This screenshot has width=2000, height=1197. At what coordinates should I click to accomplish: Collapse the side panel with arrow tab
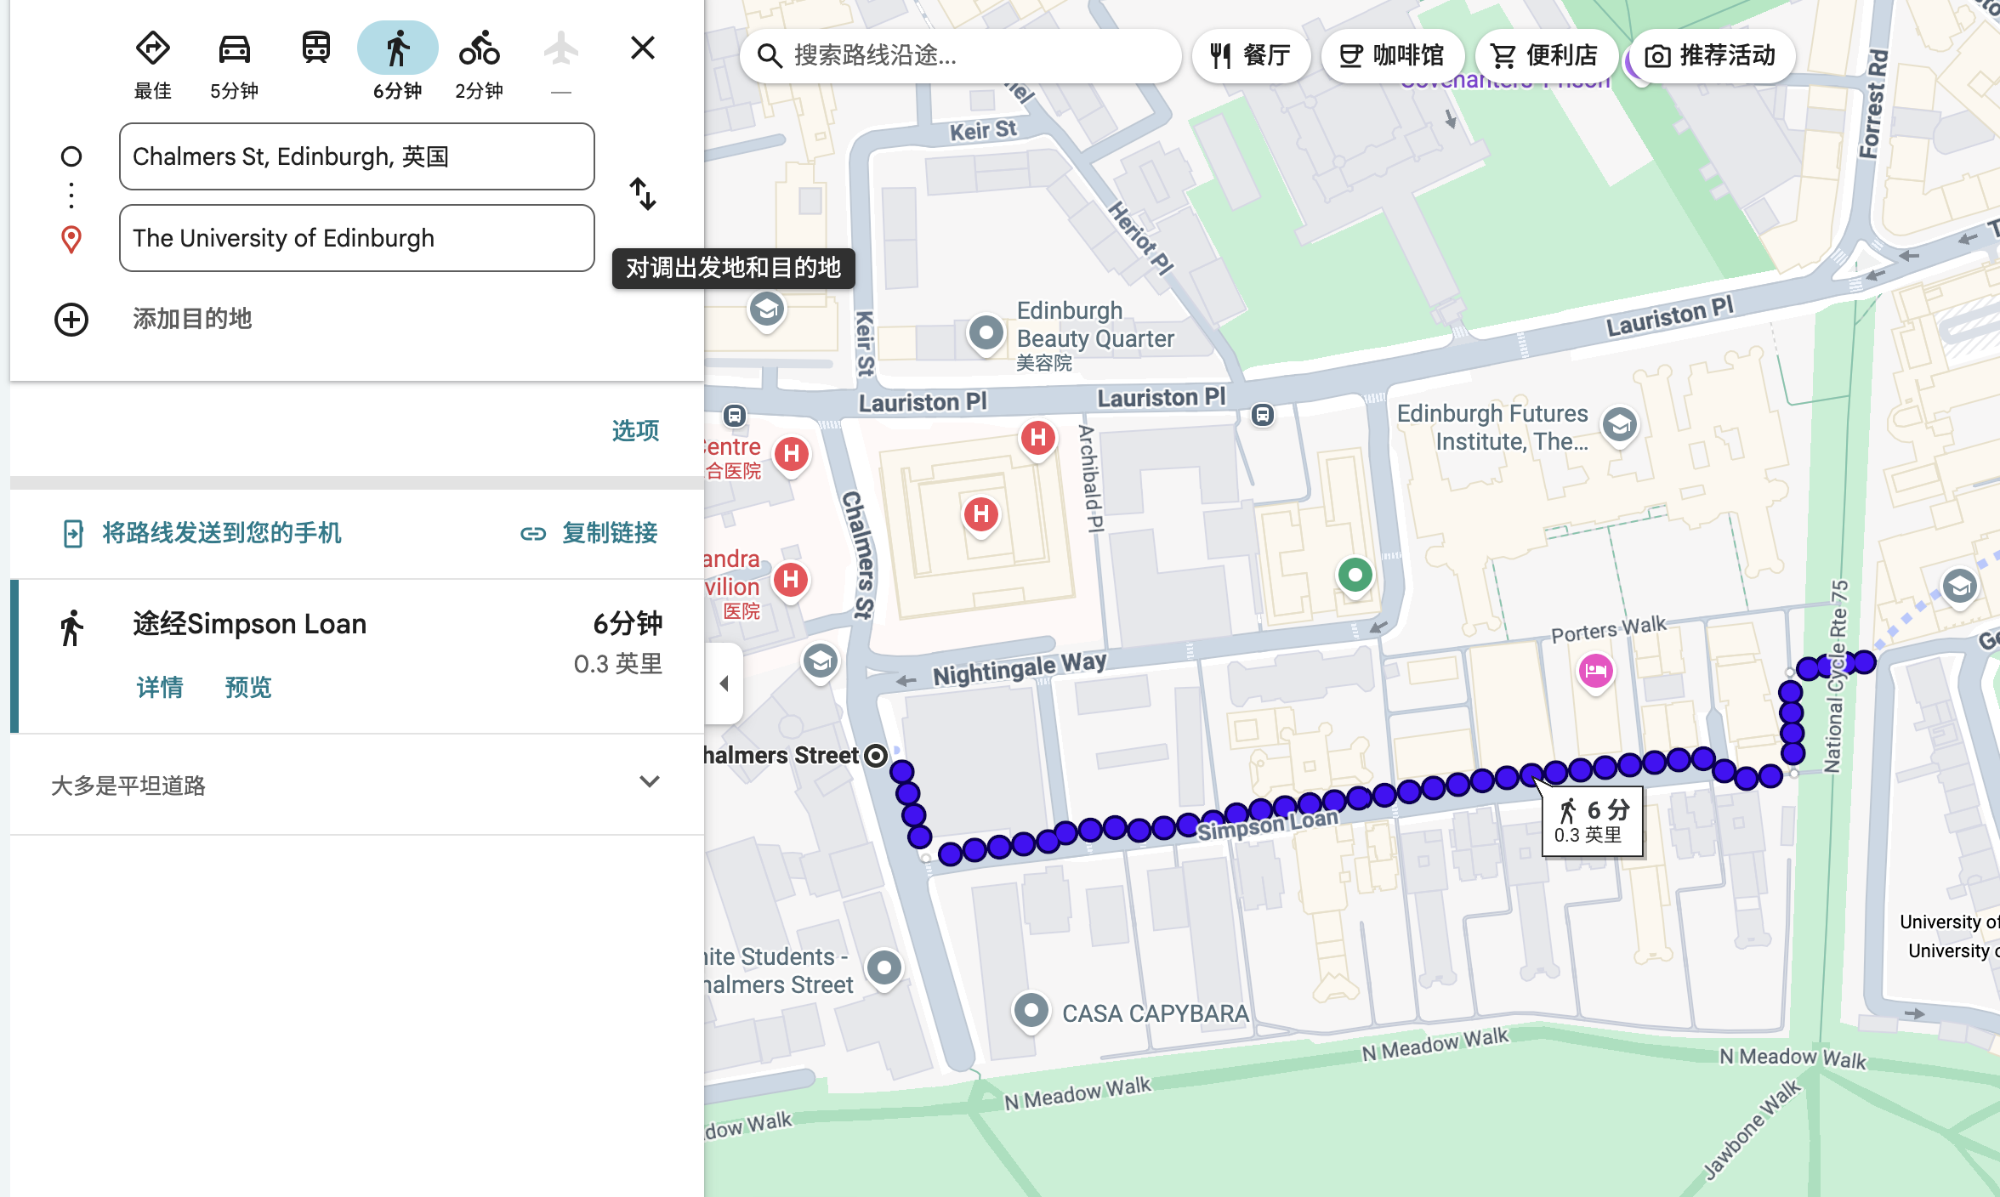point(724,684)
